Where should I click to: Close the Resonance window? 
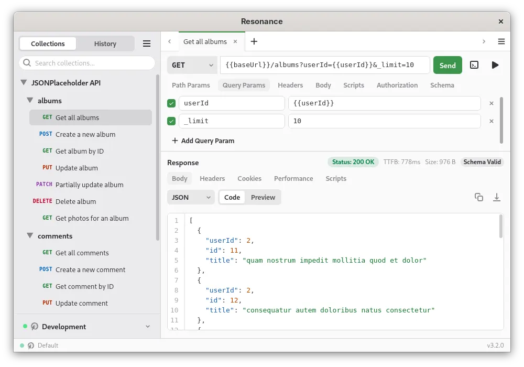(500, 21)
